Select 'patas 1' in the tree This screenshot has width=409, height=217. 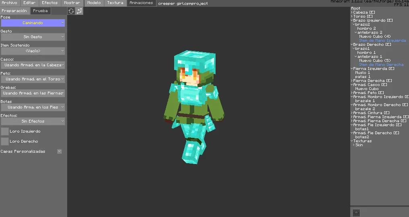point(363,77)
